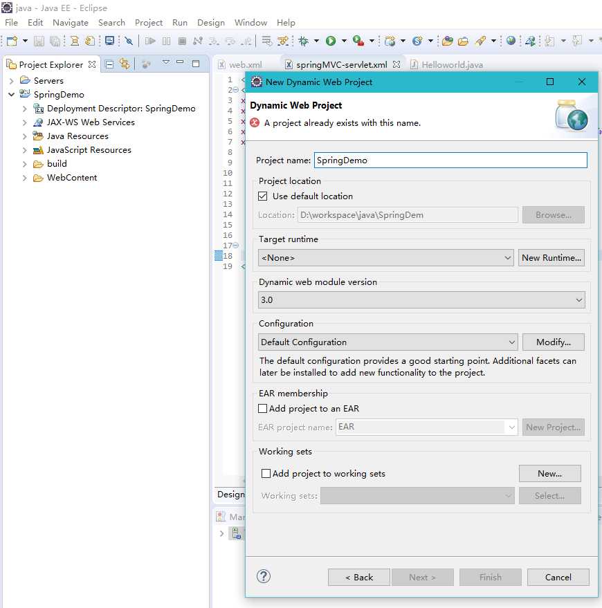This screenshot has width=602, height=608.
Task: Click the Suspend debug icon
Action: click(x=166, y=41)
